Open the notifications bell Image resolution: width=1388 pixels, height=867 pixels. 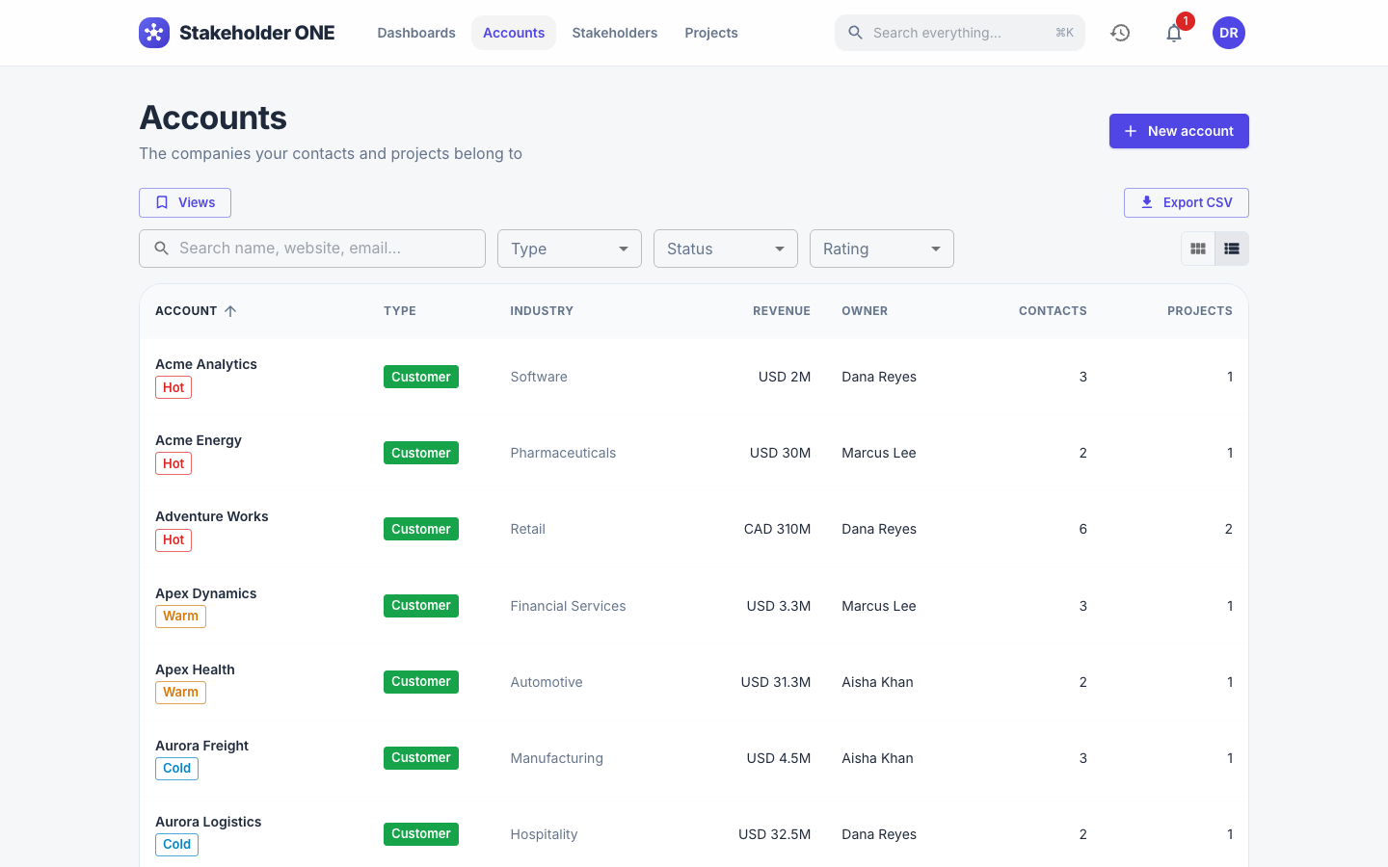(1174, 33)
